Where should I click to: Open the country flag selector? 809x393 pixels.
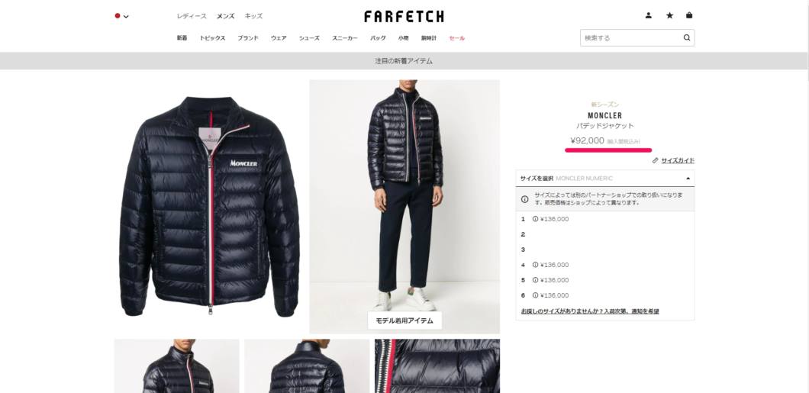[122, 16]
